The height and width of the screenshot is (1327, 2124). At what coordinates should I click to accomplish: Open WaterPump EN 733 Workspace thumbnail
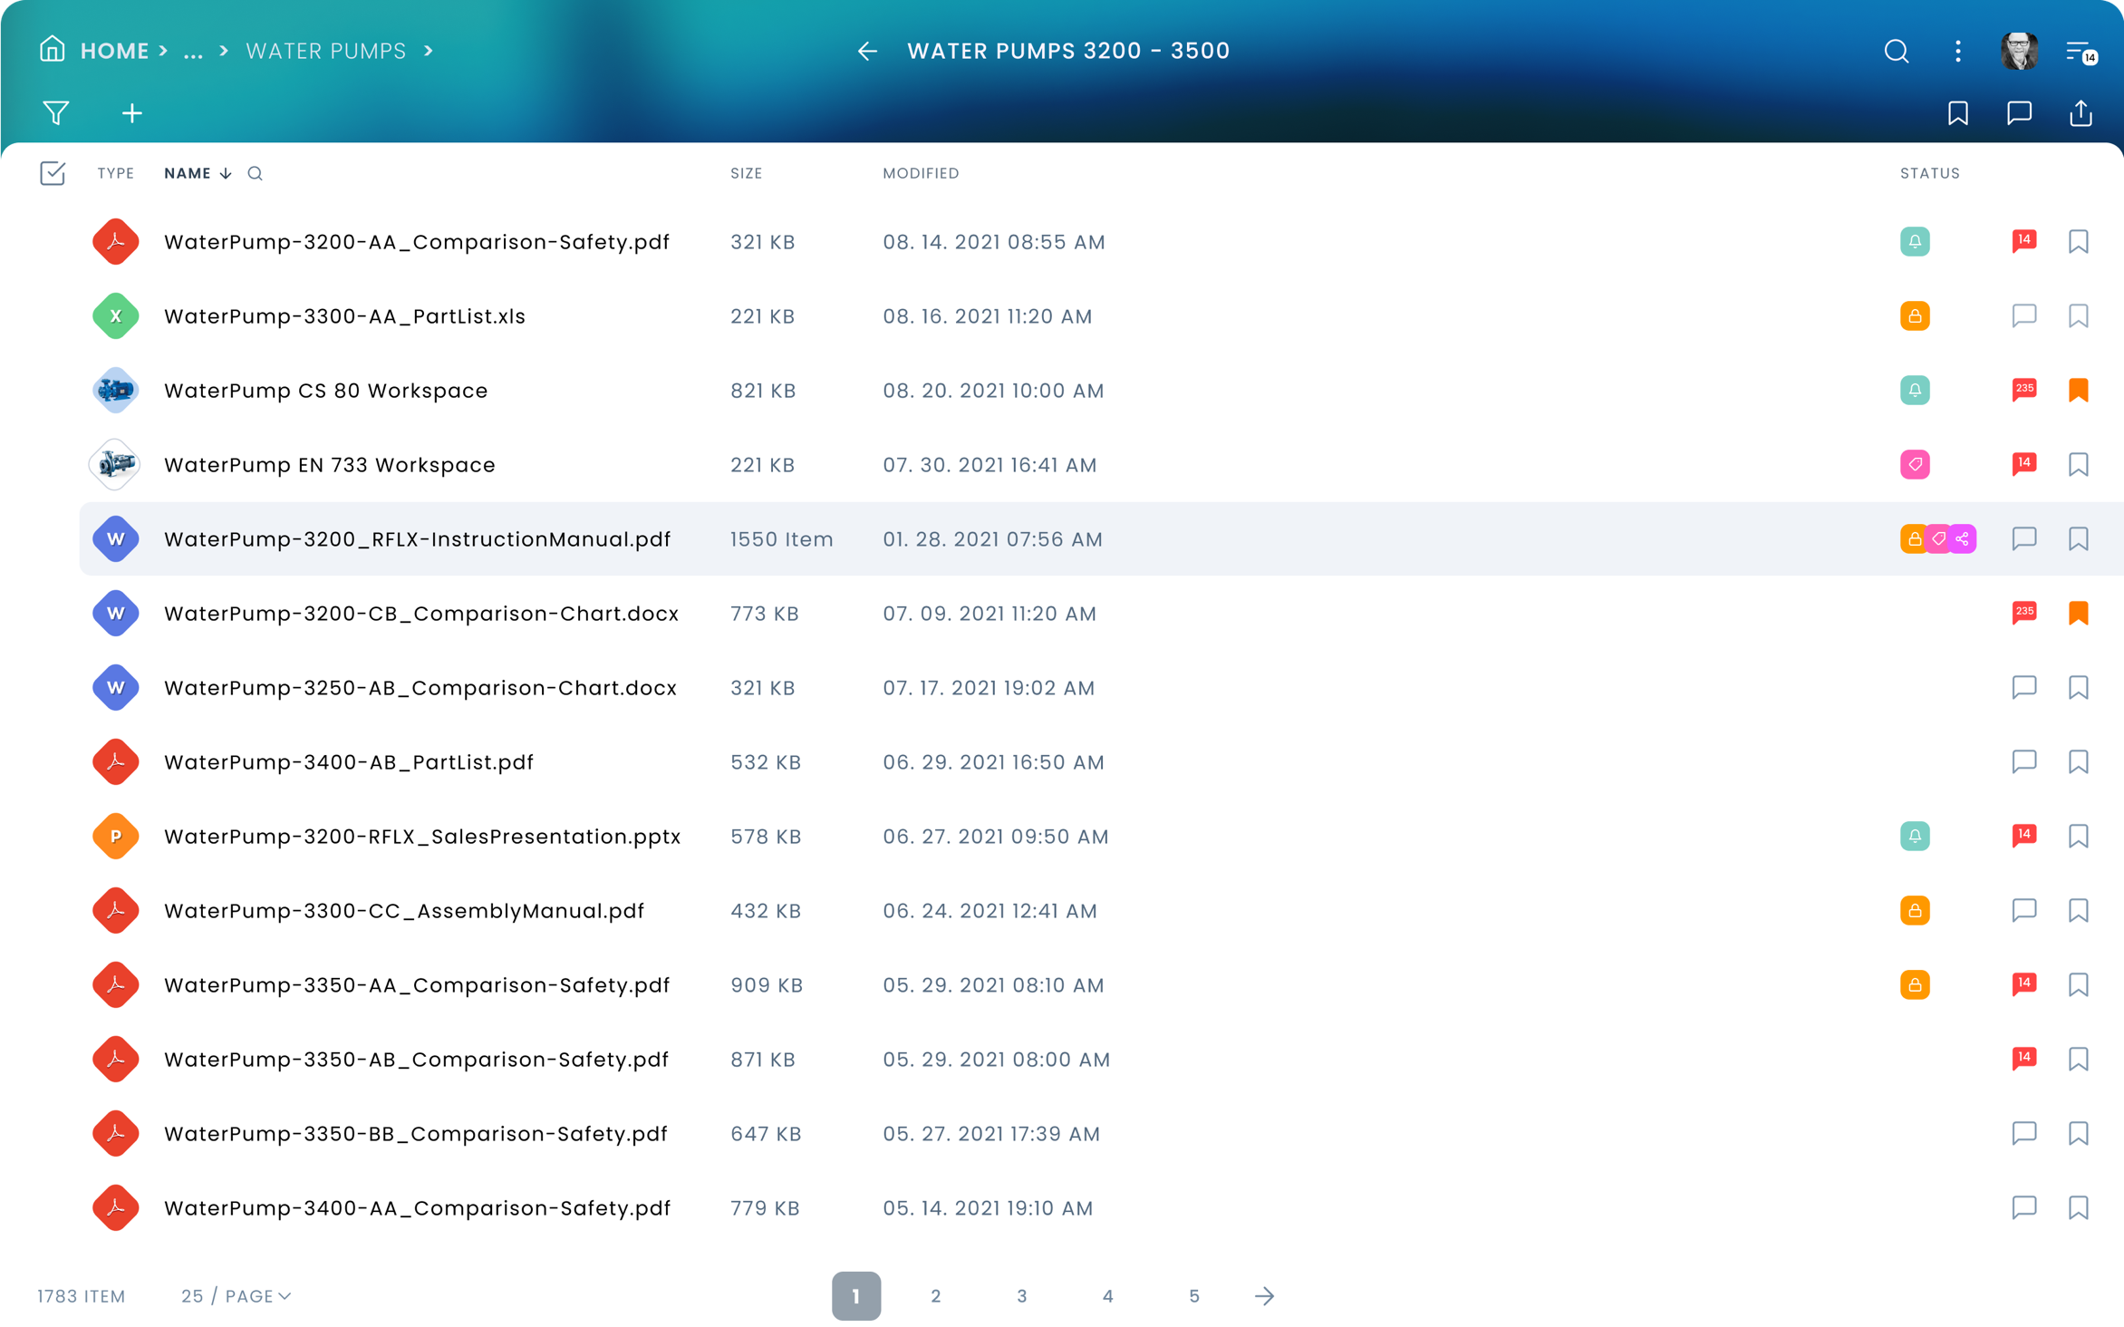[x=115, y=465]
